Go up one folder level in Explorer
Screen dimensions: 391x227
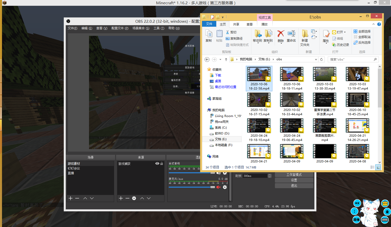tap(226, 60)
